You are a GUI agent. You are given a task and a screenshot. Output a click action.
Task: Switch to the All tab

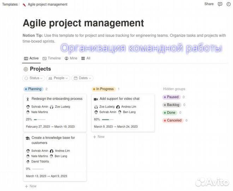click(x=86, y=58)
